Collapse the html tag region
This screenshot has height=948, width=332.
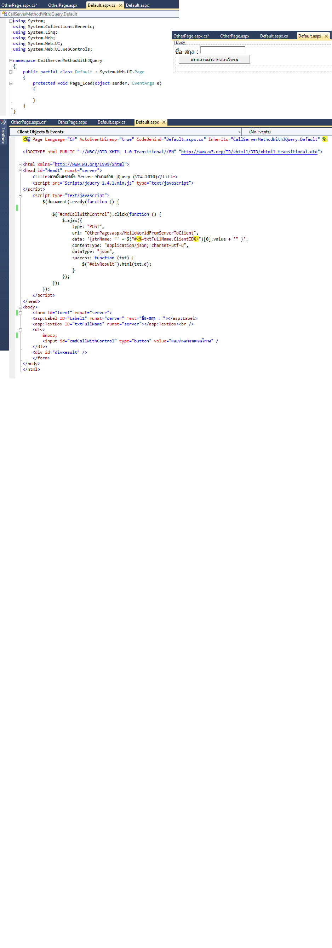pyautogui.click(x=20, y=164)
